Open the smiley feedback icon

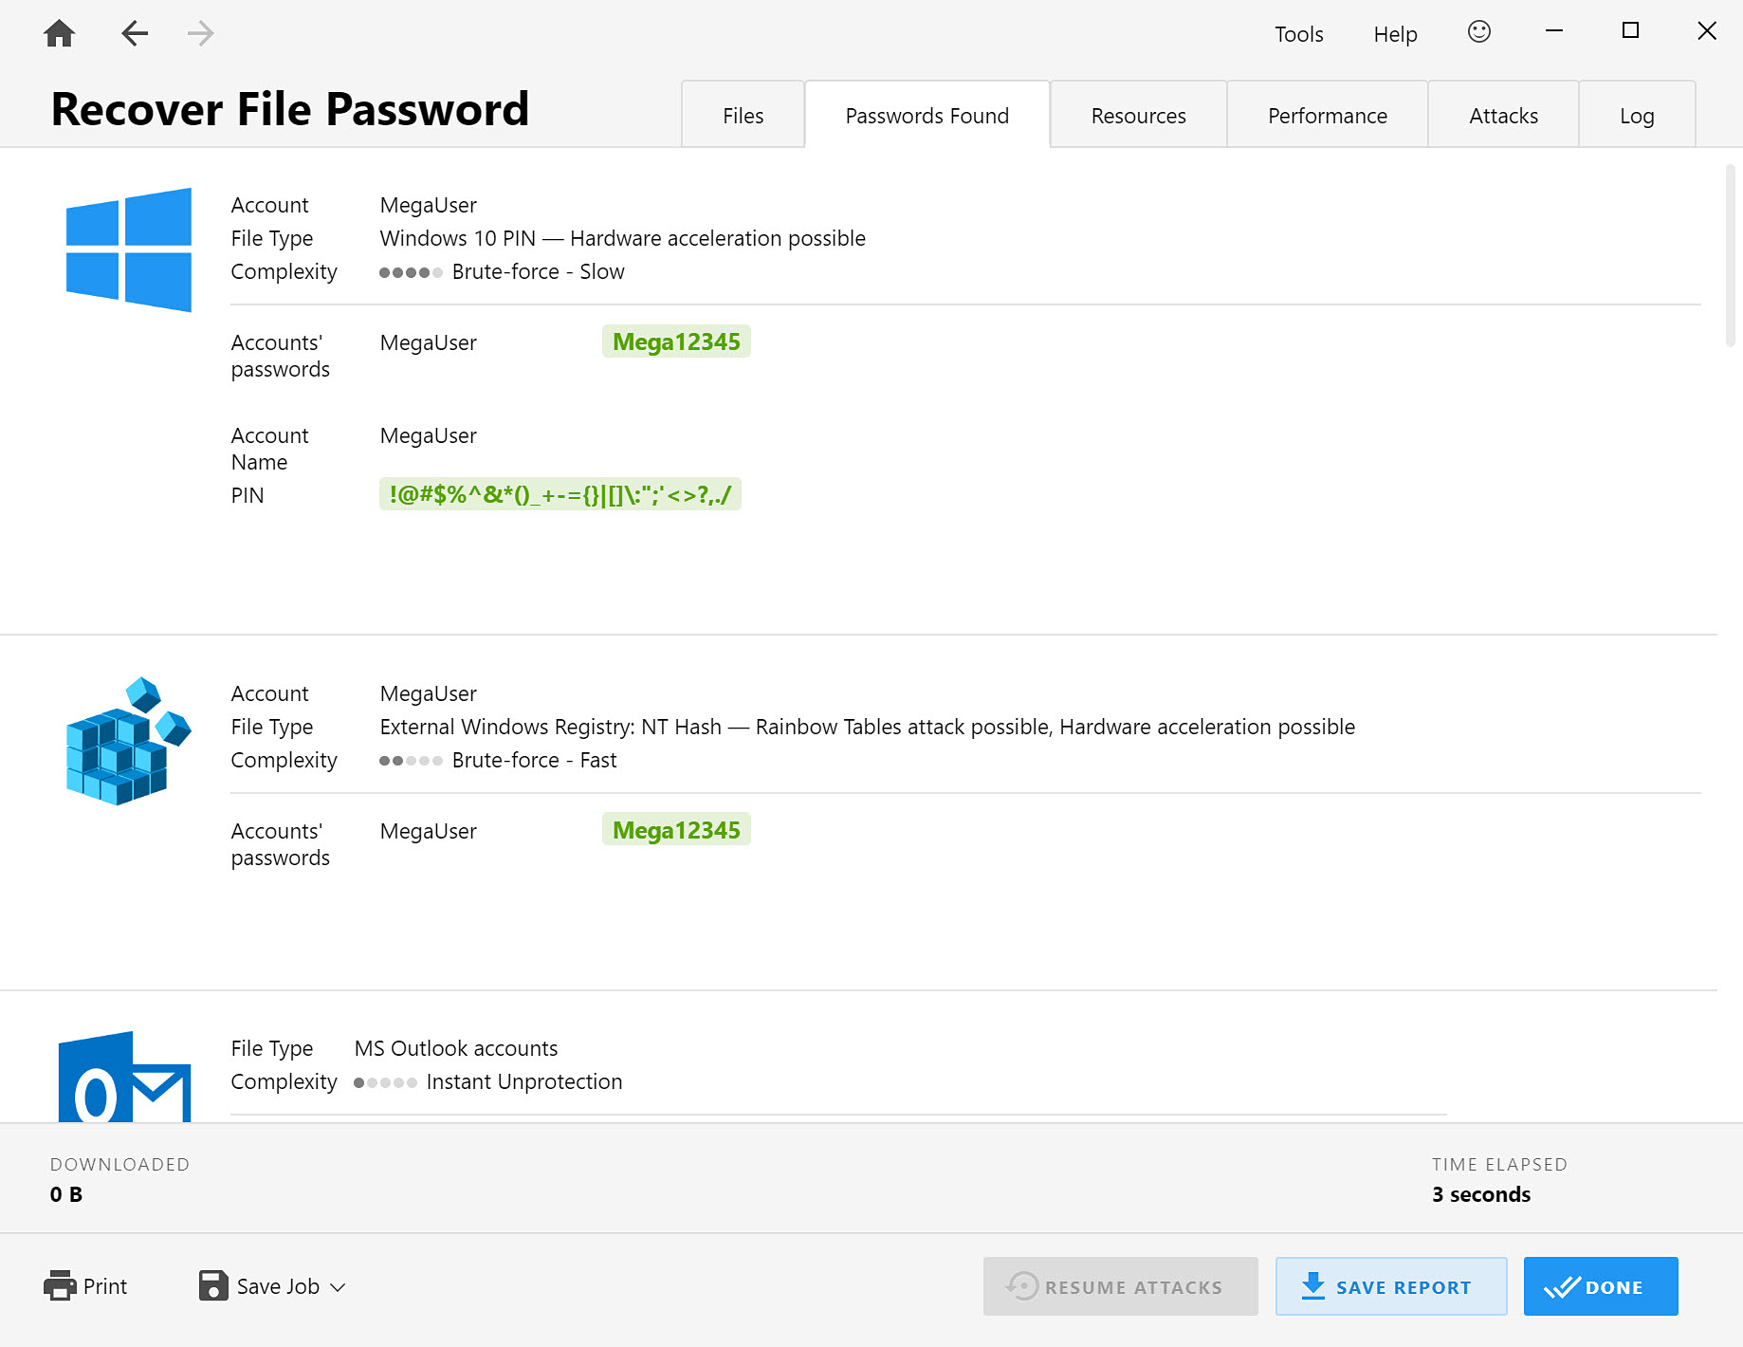tap(1478, 31)
